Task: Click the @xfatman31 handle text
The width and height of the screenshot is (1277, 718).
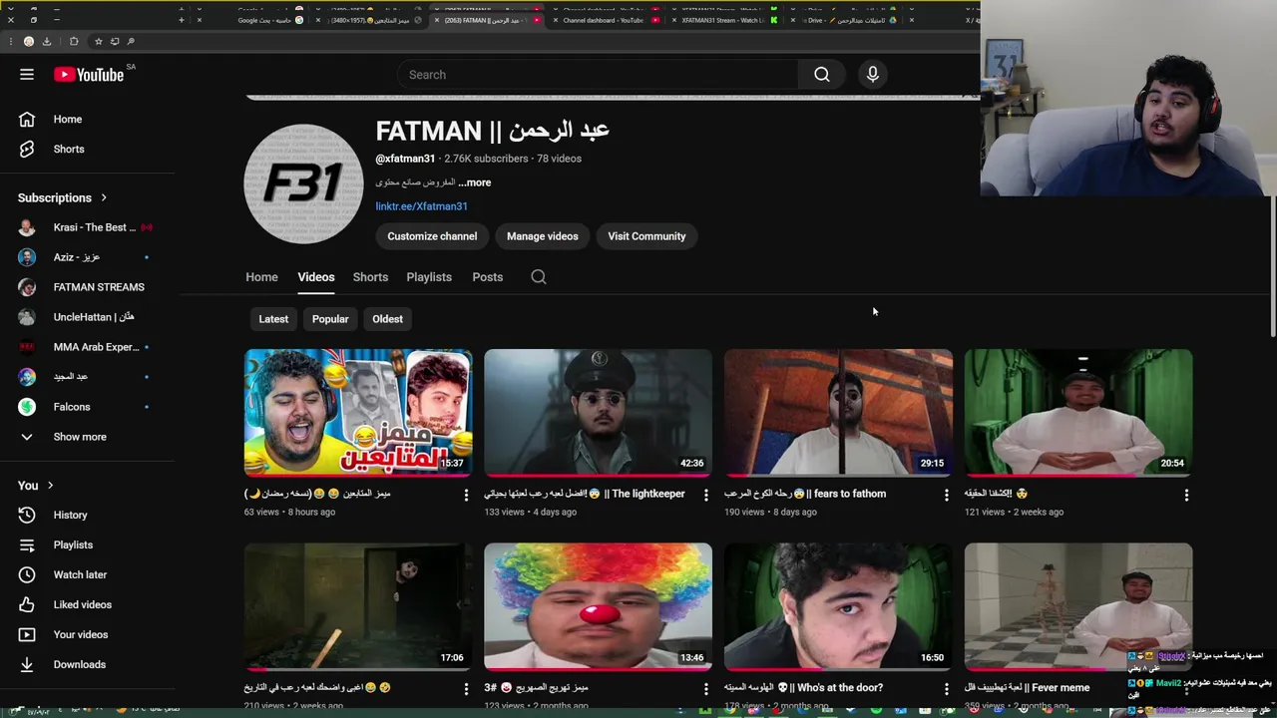Action: point(405,159)
